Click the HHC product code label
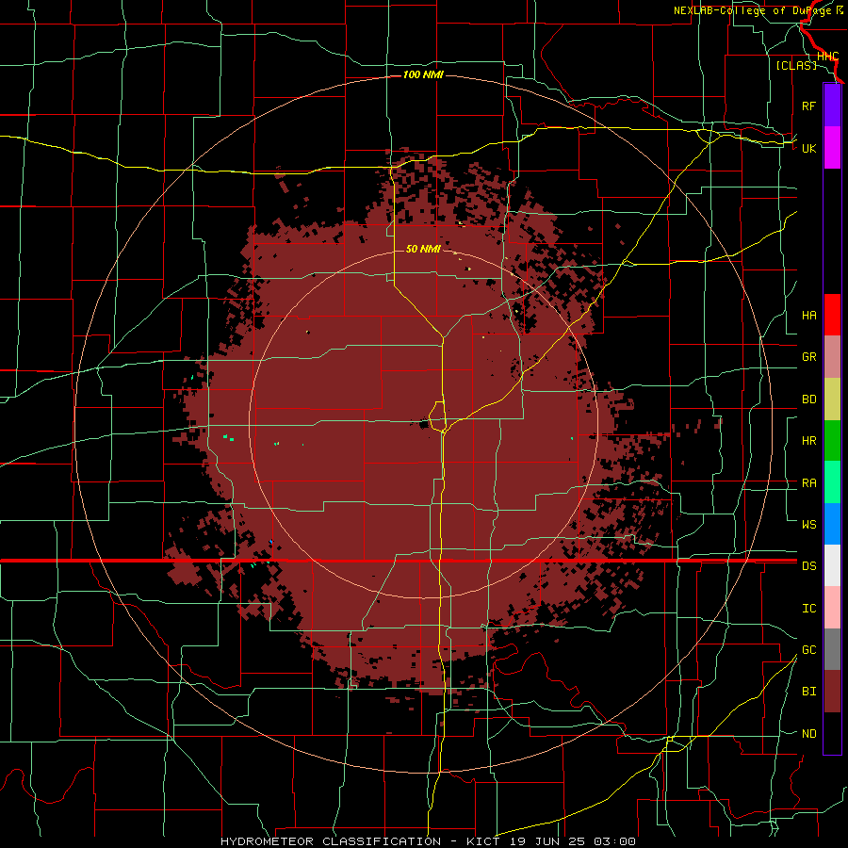 827,57
